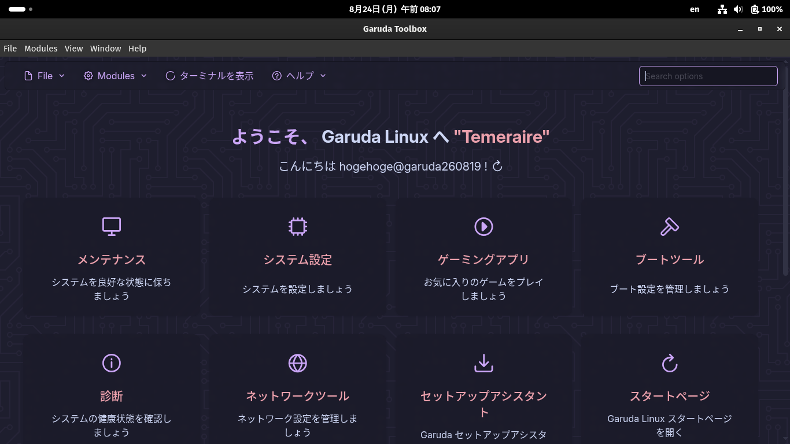The width and height of the screenshot is (790, 444).
Task: Click the description ブート設定を管理しましょう
Action: click(670, 289)
